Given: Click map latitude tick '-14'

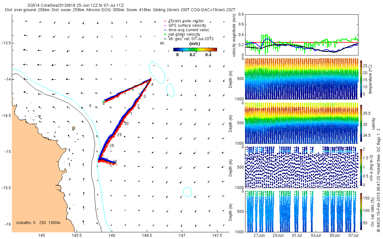Looking at the screenshot, I should (x=7, y=79).
